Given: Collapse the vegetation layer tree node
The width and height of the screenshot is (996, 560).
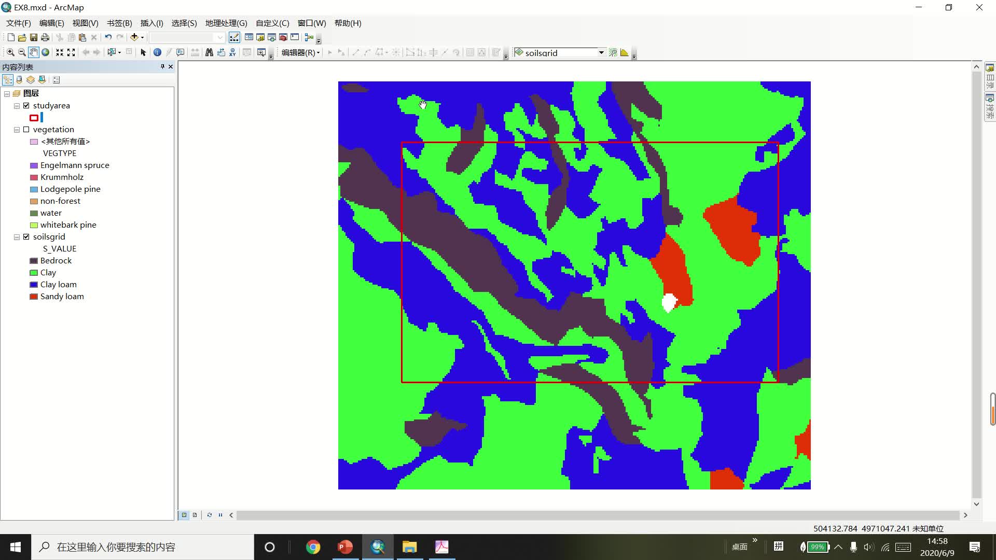Looking at the screenshot, I should point(17,130).
